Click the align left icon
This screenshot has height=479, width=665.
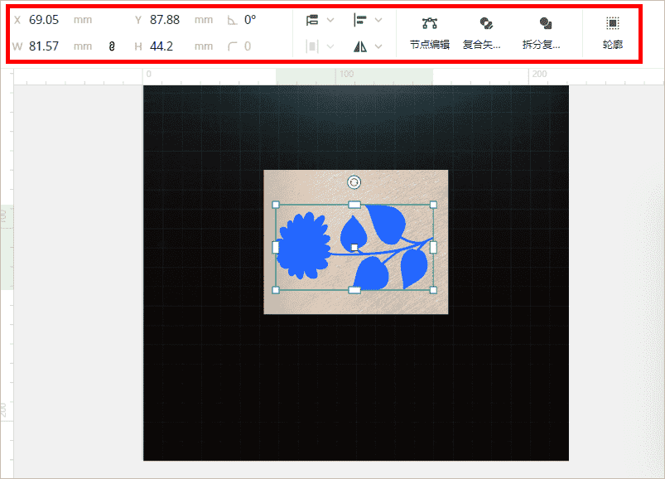coord(360,20)
